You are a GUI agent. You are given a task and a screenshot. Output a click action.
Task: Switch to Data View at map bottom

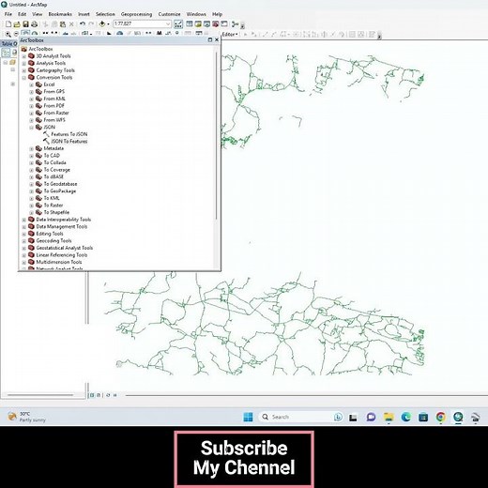[x=92, y=395]
